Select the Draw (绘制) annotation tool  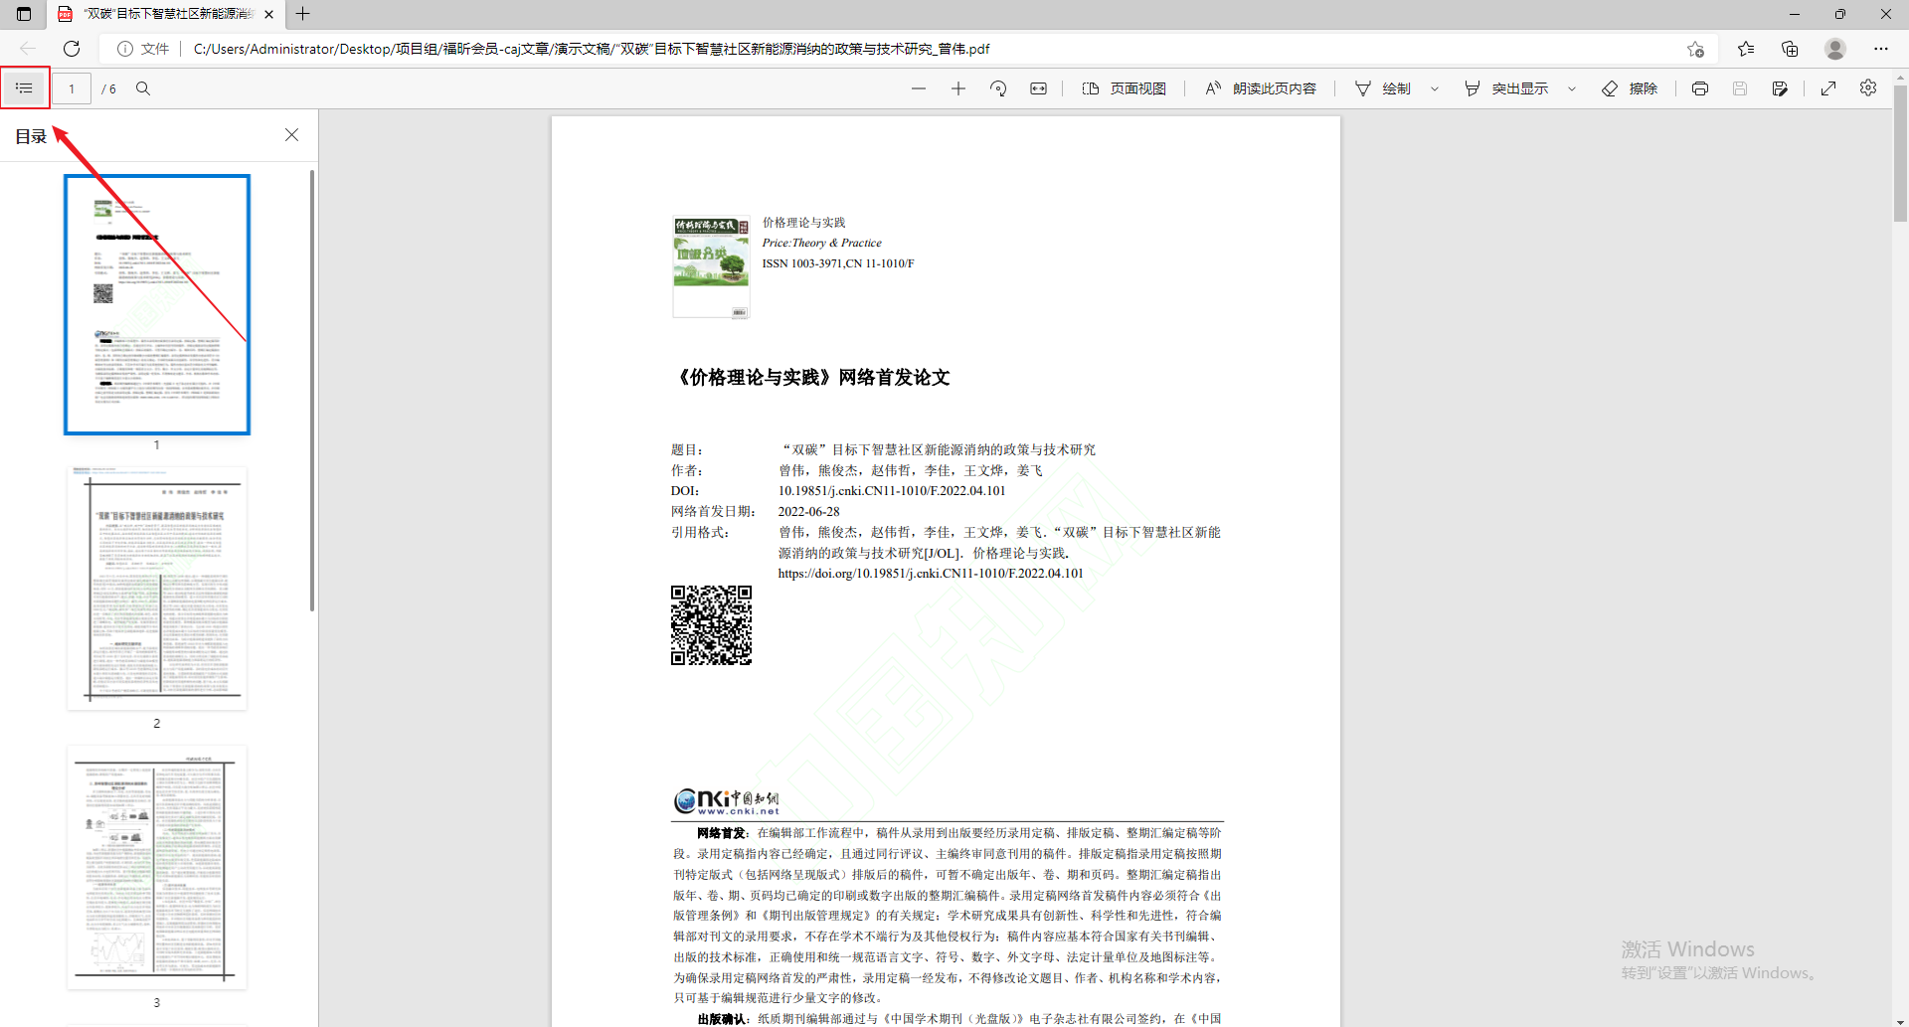click(x=1384, y=87)
